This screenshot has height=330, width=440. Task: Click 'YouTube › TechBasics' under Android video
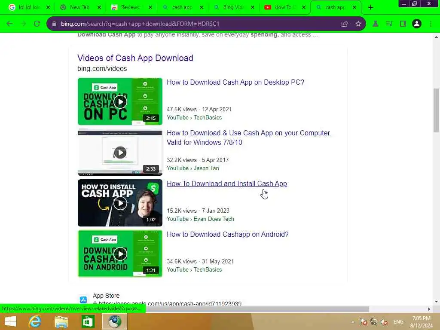coord(194,270)
